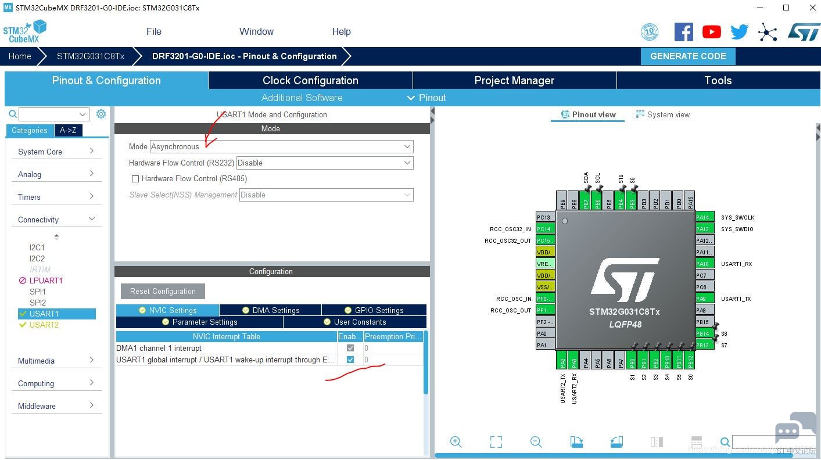This screenshot has height=460, width=821.
Task: Click the GENERATE CODE button
Action: click(x=688, y=56)
